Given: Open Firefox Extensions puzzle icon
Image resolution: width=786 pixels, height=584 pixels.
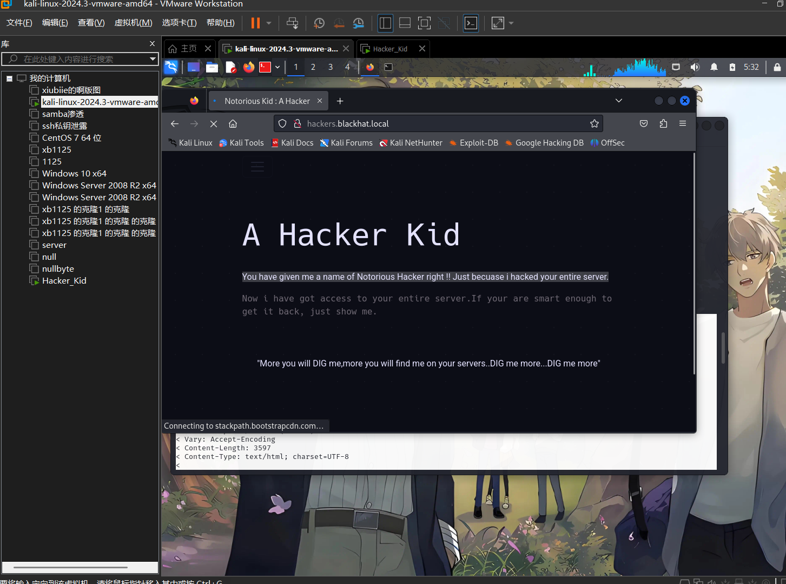Looking at the screenshot, I should (x=663, y=124).
